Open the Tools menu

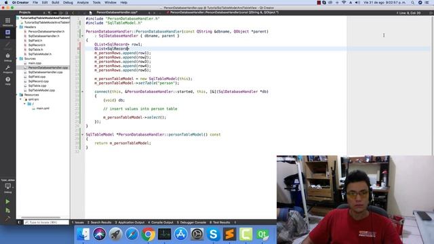coord(96,3)
